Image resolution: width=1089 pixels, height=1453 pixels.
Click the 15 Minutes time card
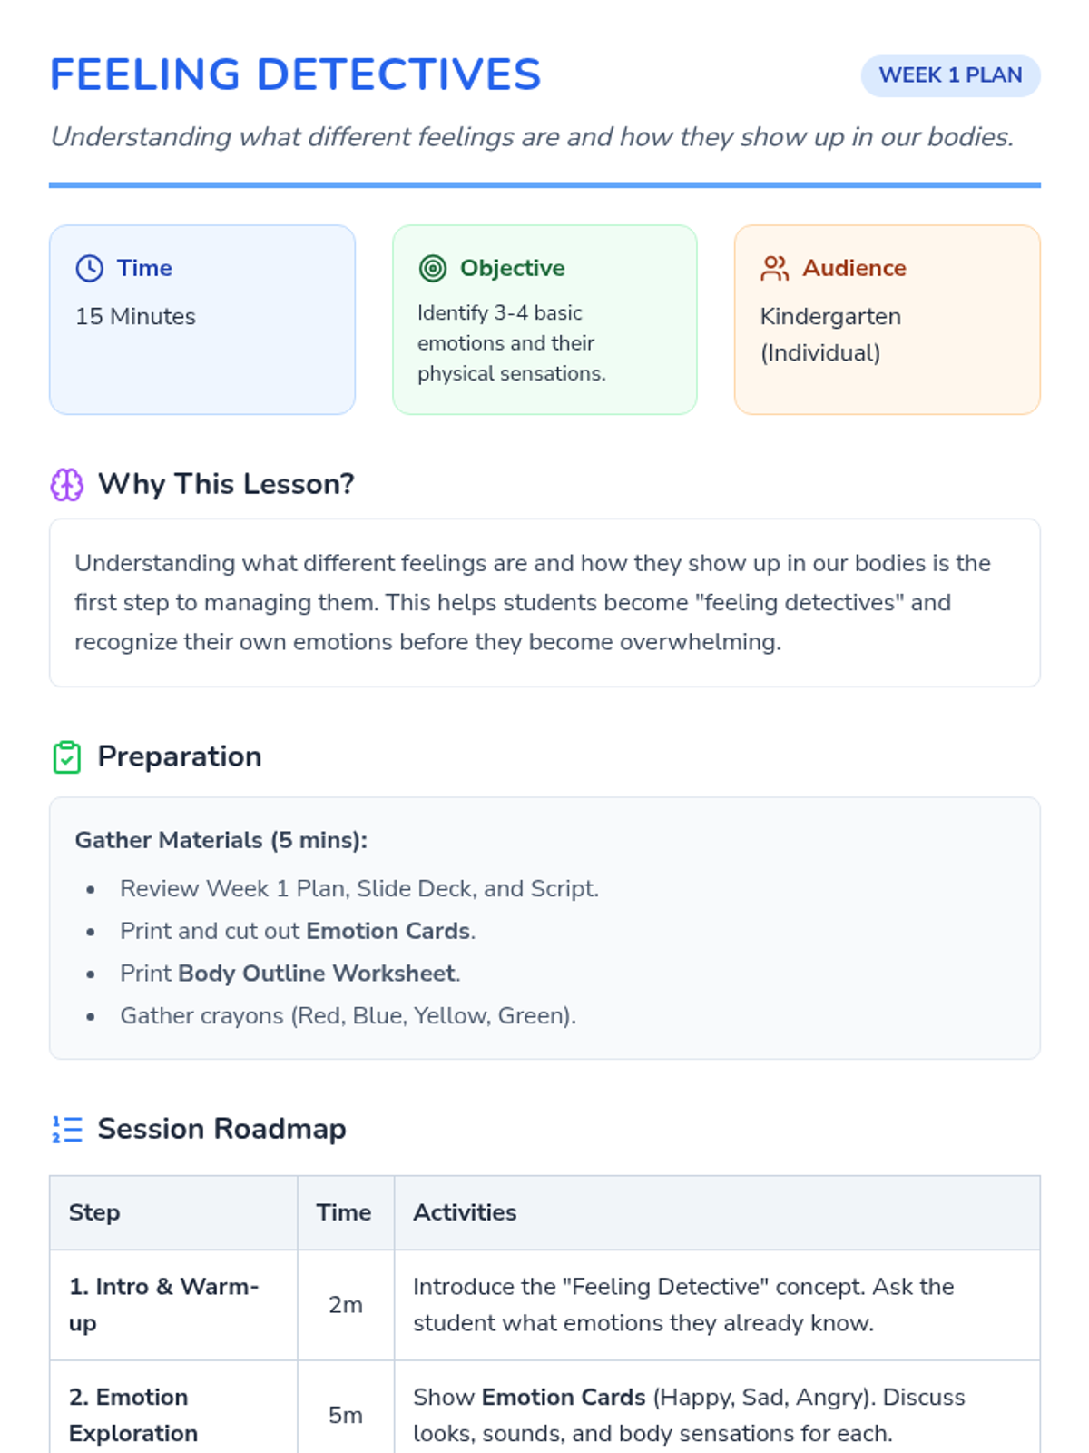[202, 320]
